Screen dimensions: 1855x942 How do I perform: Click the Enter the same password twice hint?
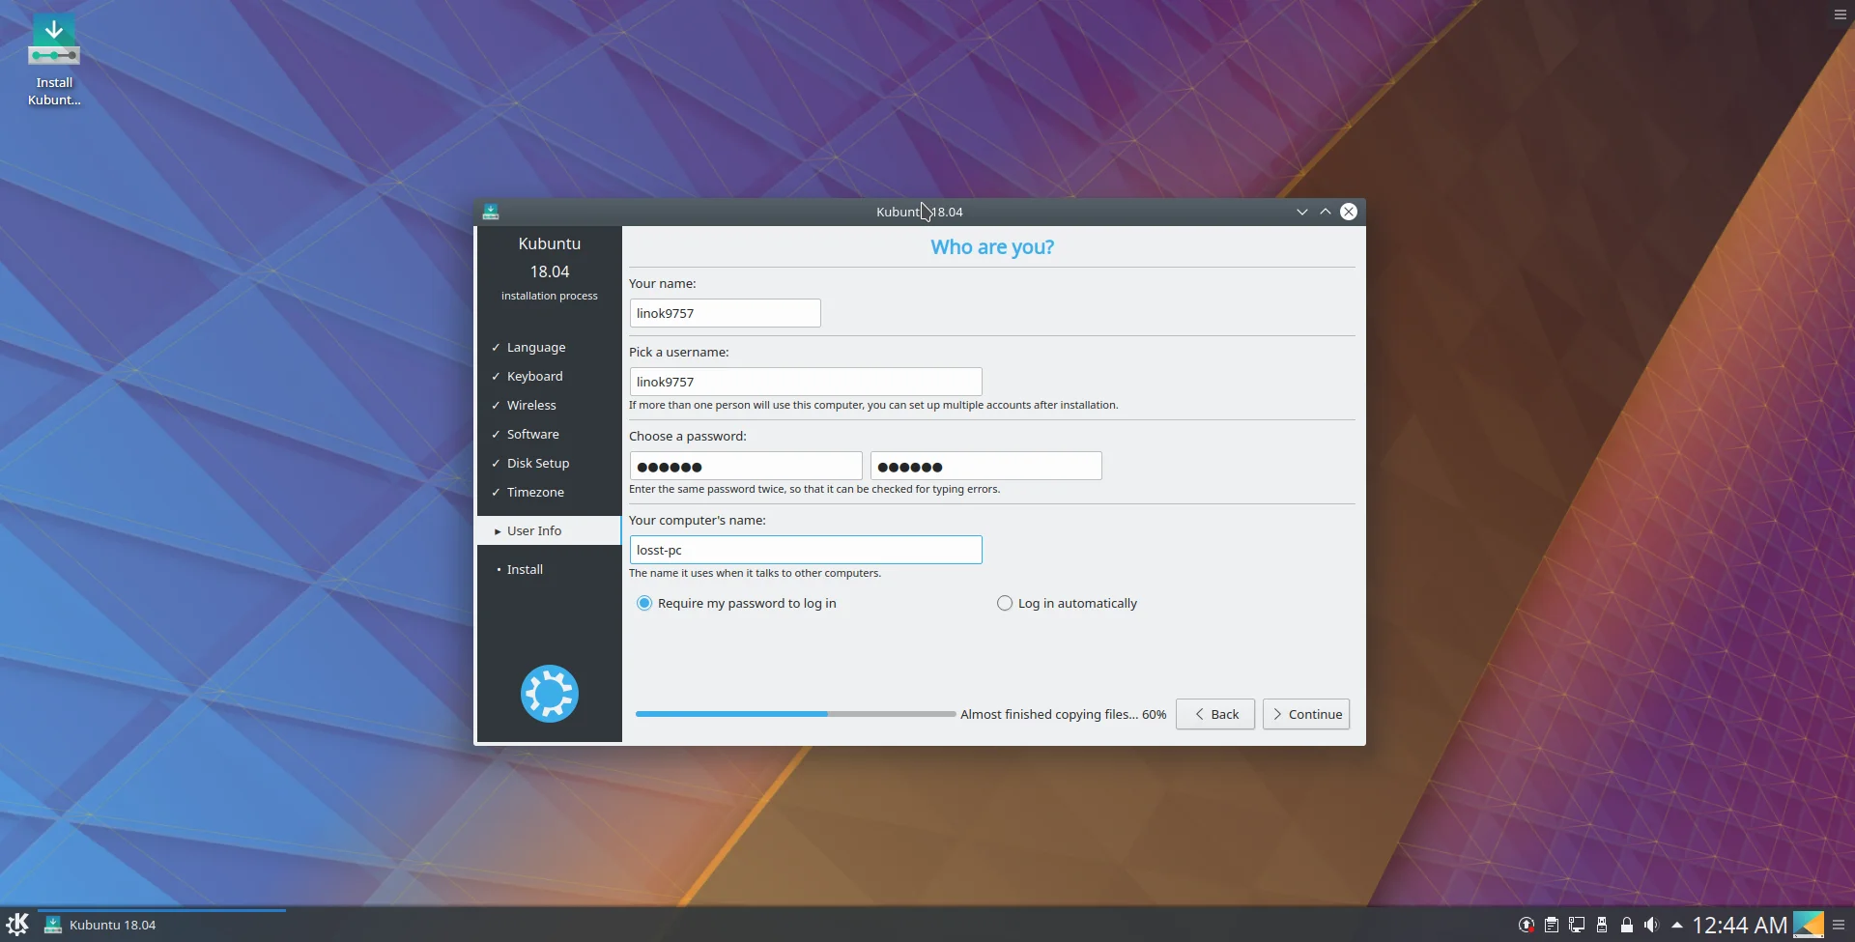tap(814, 489)
